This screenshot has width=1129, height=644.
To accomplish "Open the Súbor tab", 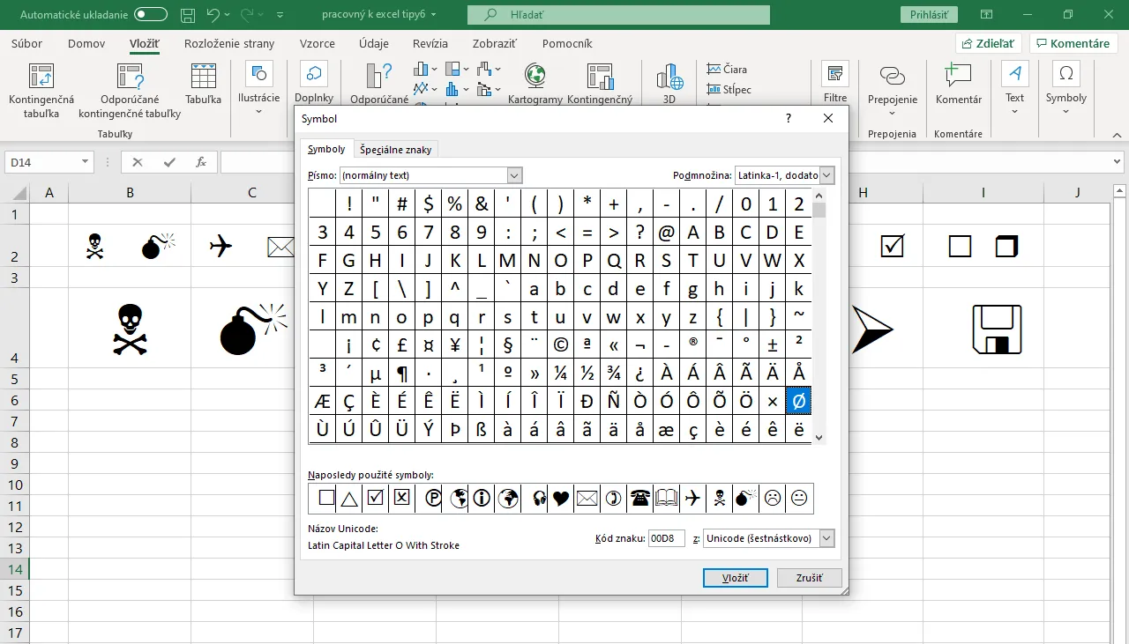I will coord(27,43).
